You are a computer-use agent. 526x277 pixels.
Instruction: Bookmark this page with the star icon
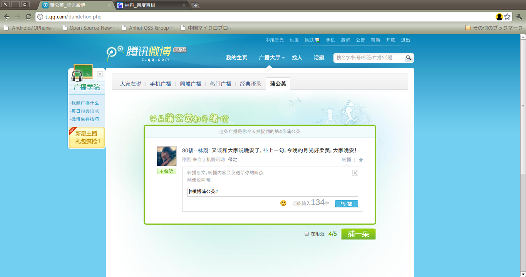click(x=508, y=17)
